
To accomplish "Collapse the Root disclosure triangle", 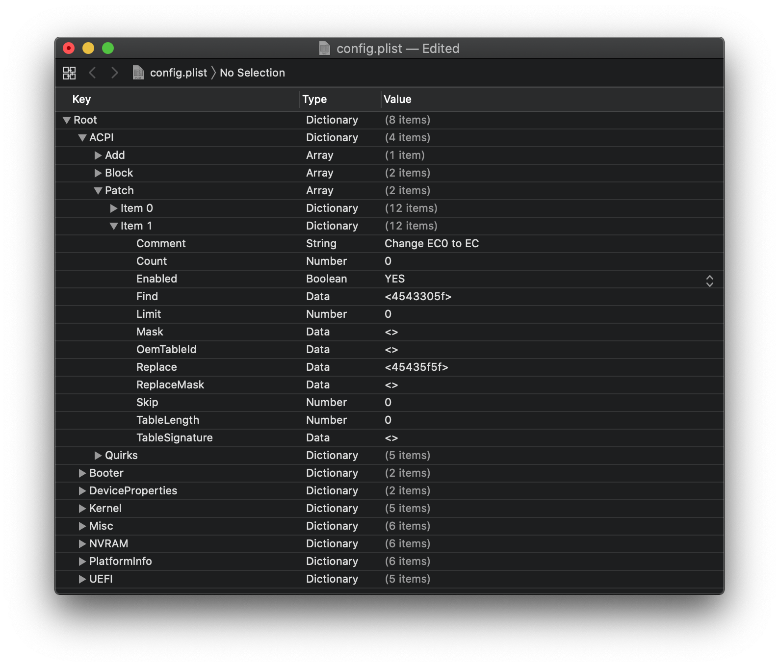I will pos(67,120).
